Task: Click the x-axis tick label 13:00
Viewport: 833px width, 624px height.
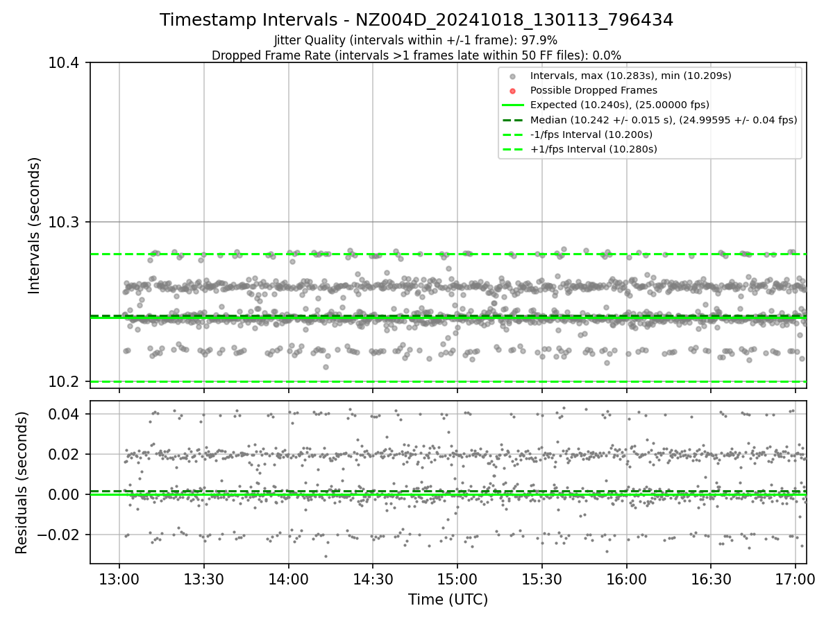Action: (119, 578)
